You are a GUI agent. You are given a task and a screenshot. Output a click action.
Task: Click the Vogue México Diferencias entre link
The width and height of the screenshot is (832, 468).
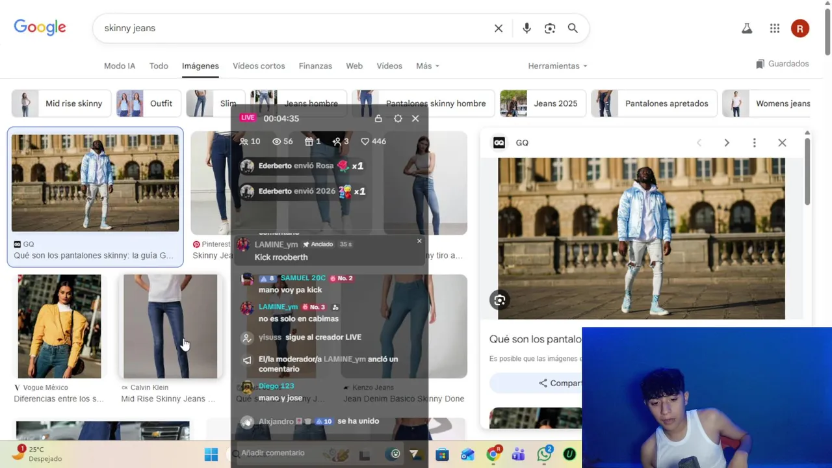(x=58, y=398)
